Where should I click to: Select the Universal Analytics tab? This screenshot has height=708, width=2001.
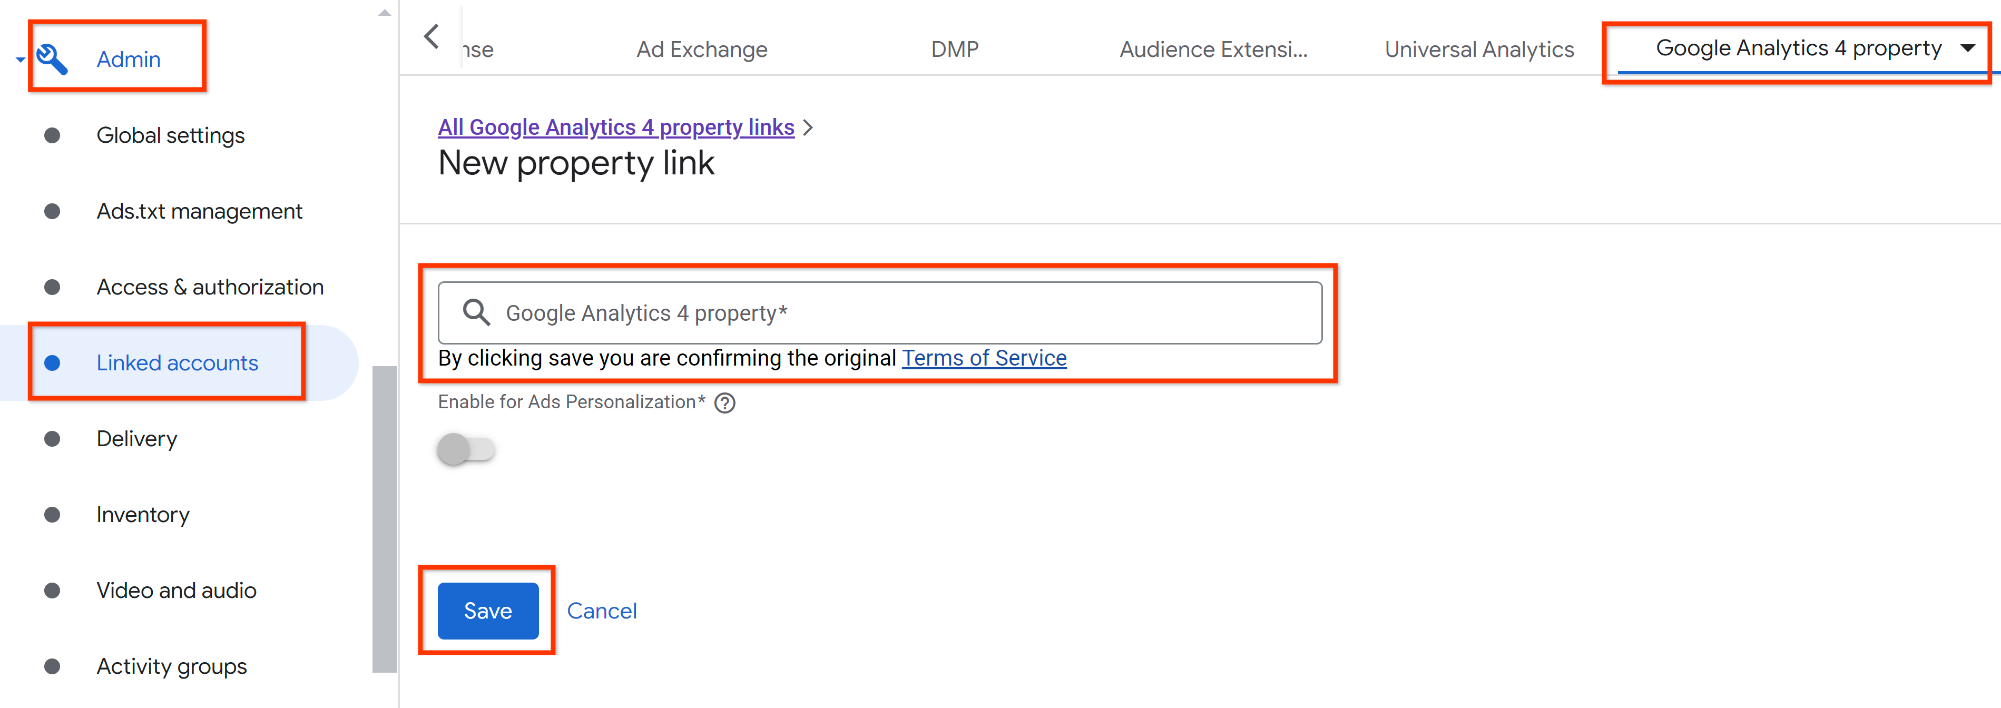(x=1474, y=48)
